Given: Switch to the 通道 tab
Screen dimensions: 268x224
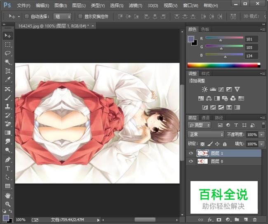Looking at the screenshot, I should click(x=205, y=118).
